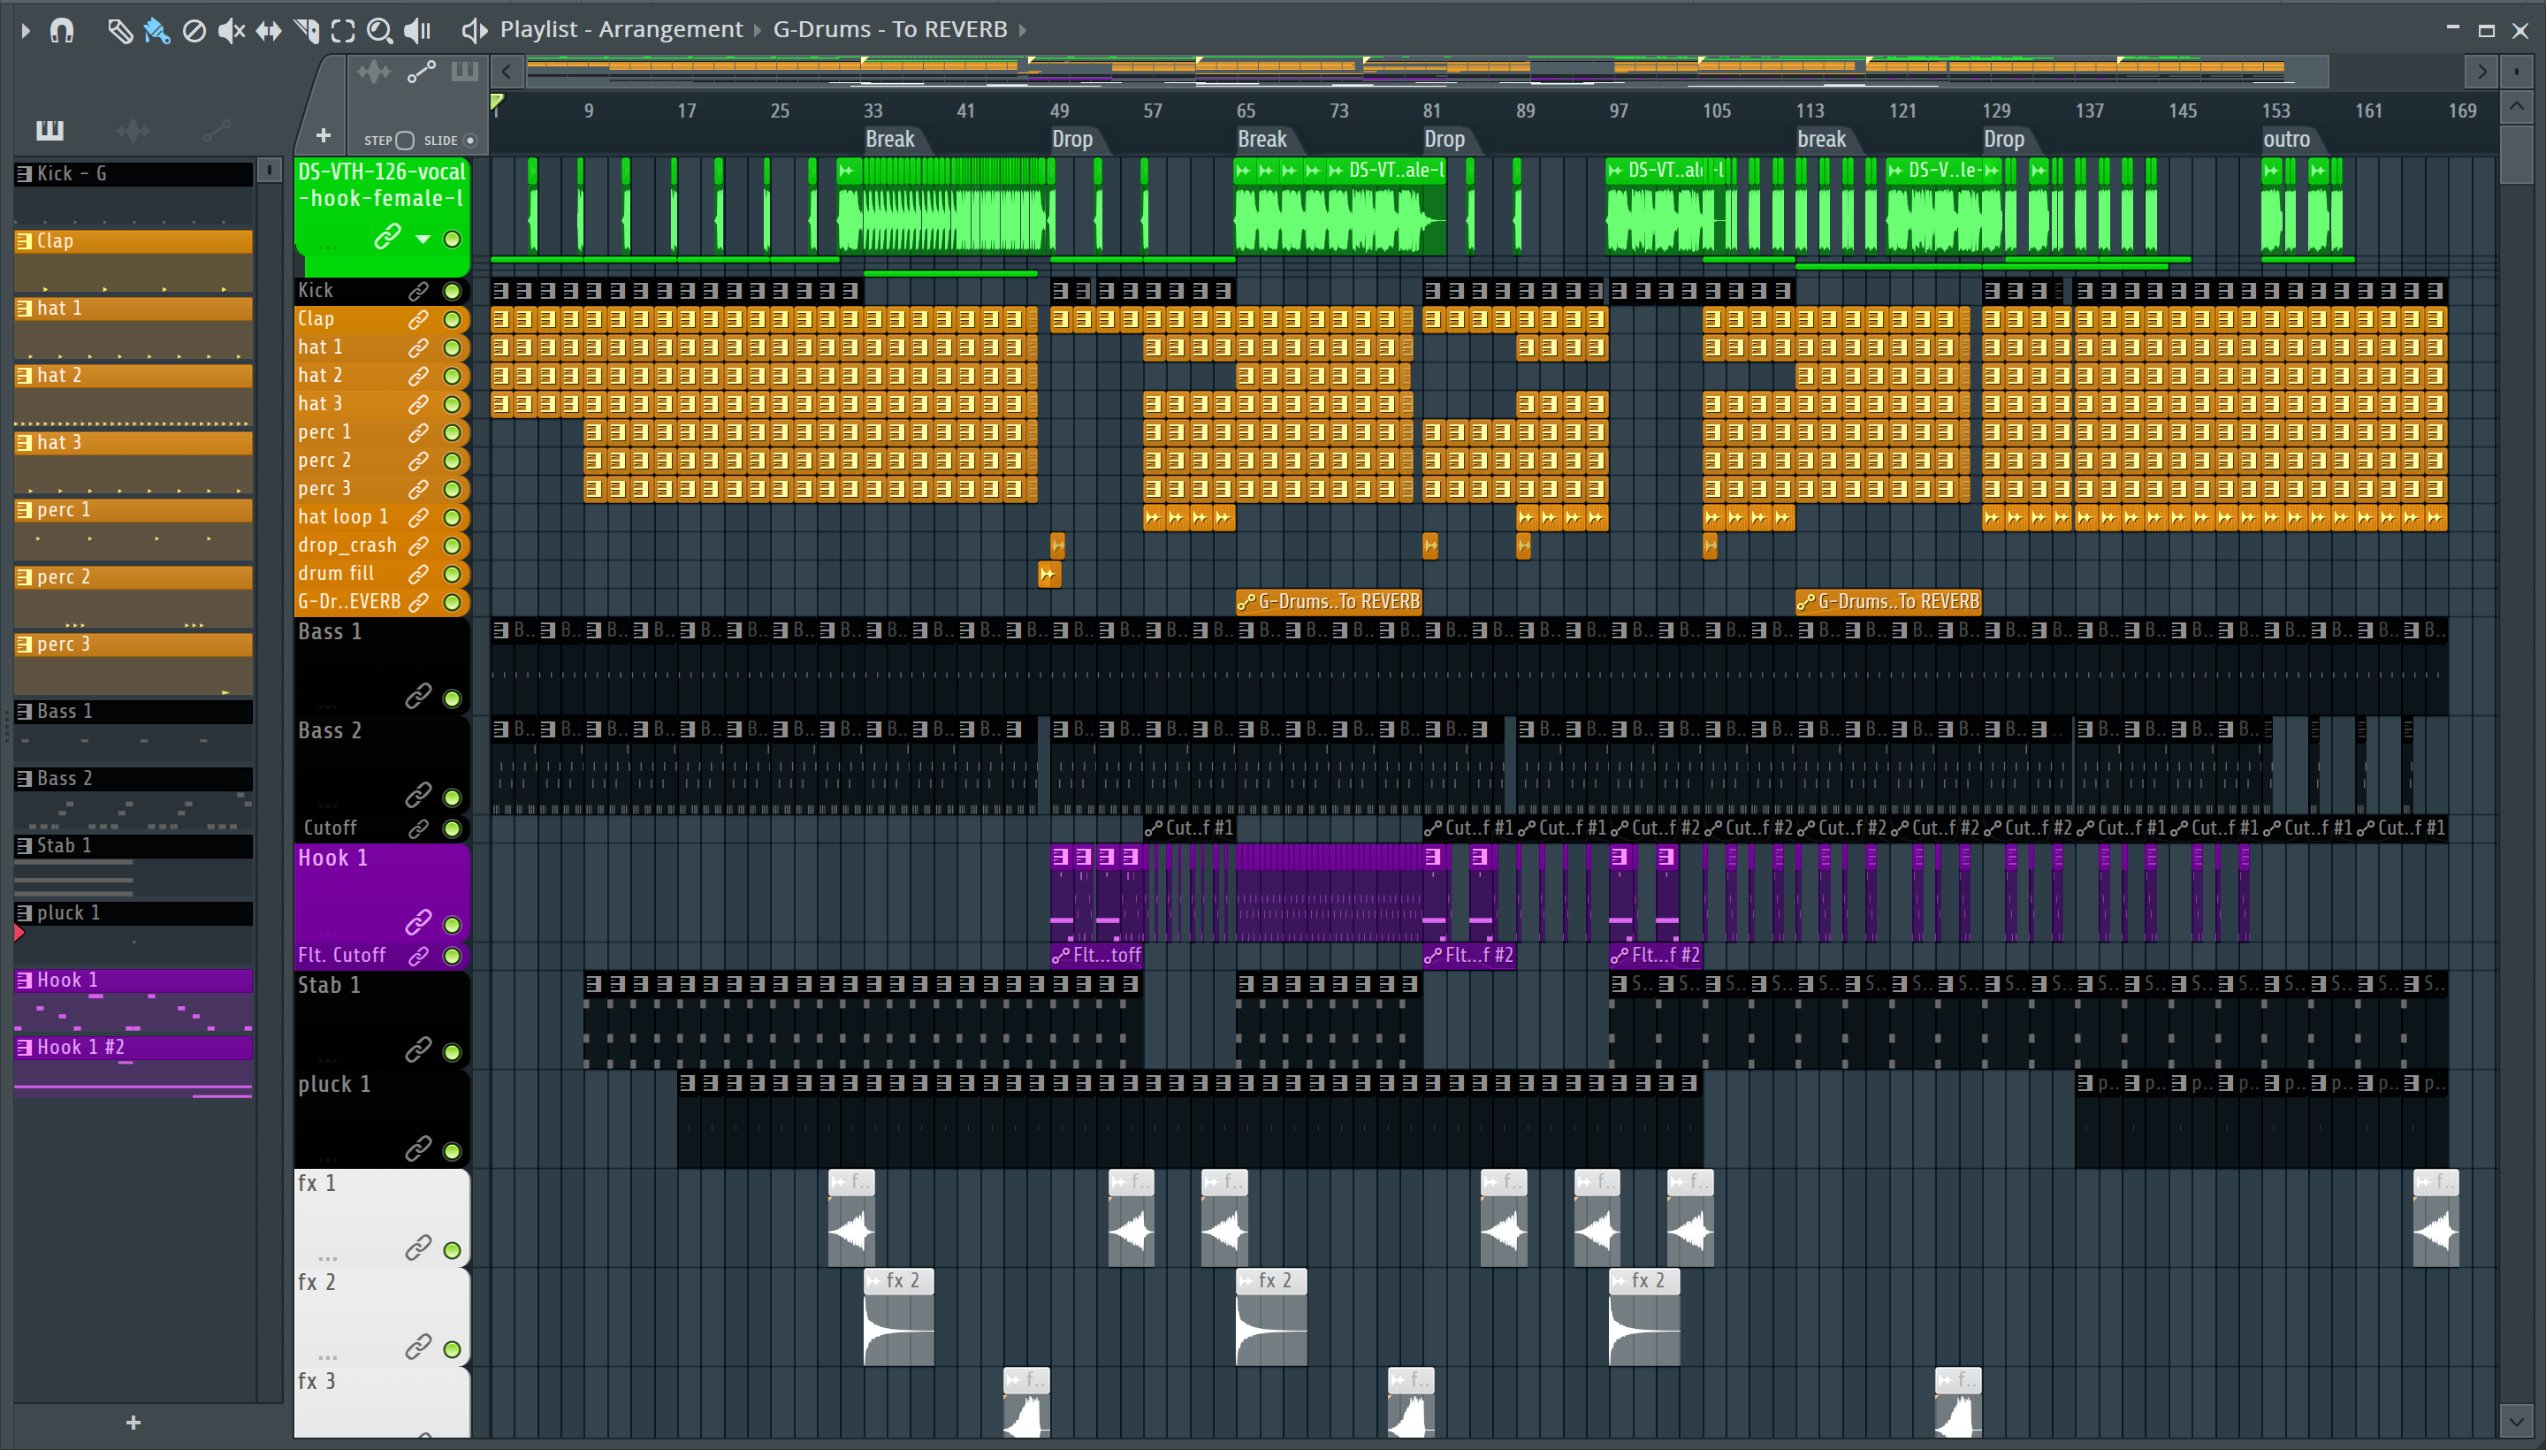Select the Slip tool
The image size is (2546, 1450).
(x=268, y=30)
